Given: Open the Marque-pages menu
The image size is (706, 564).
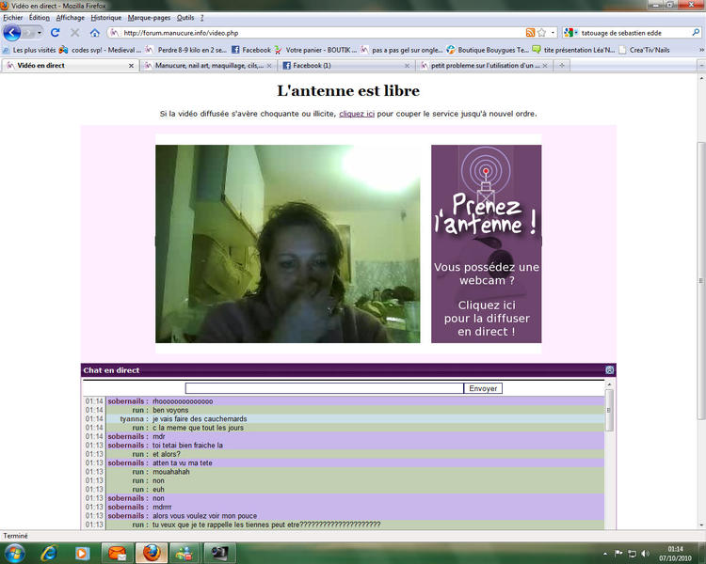Looking at the screenshot, I should (x=149, y=18).
